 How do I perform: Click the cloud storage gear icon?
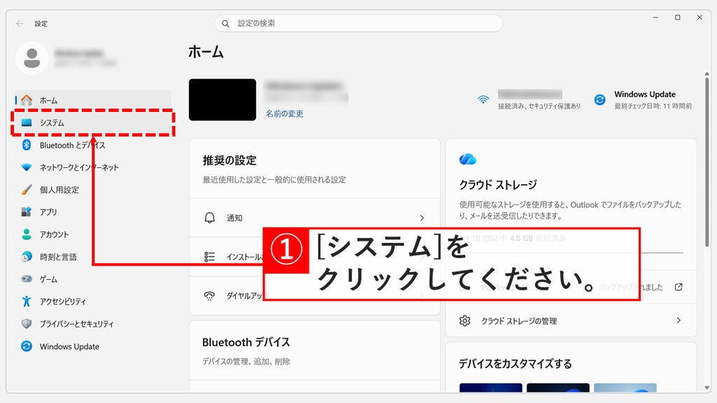coord(465,320)
